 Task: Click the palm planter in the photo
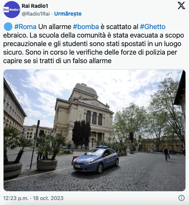[x=47, y=165]
